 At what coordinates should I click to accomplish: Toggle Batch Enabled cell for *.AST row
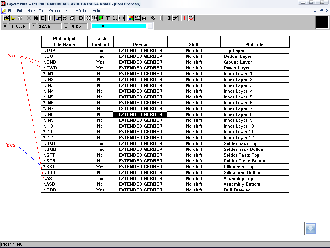tap(101, 178)
